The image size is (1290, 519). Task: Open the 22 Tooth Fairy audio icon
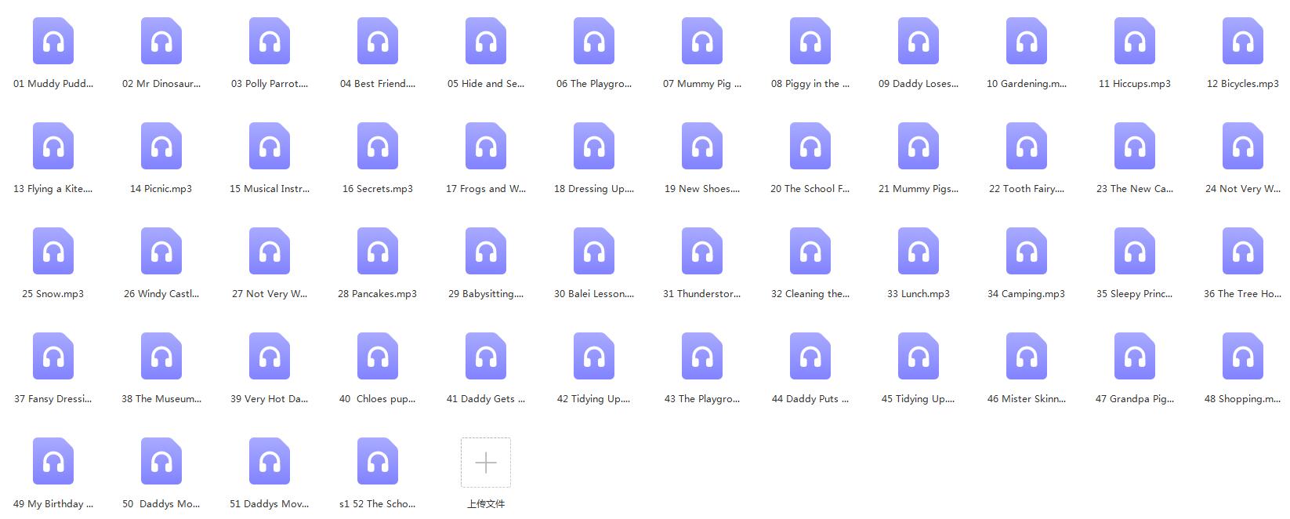click(x=1027, y=146)
